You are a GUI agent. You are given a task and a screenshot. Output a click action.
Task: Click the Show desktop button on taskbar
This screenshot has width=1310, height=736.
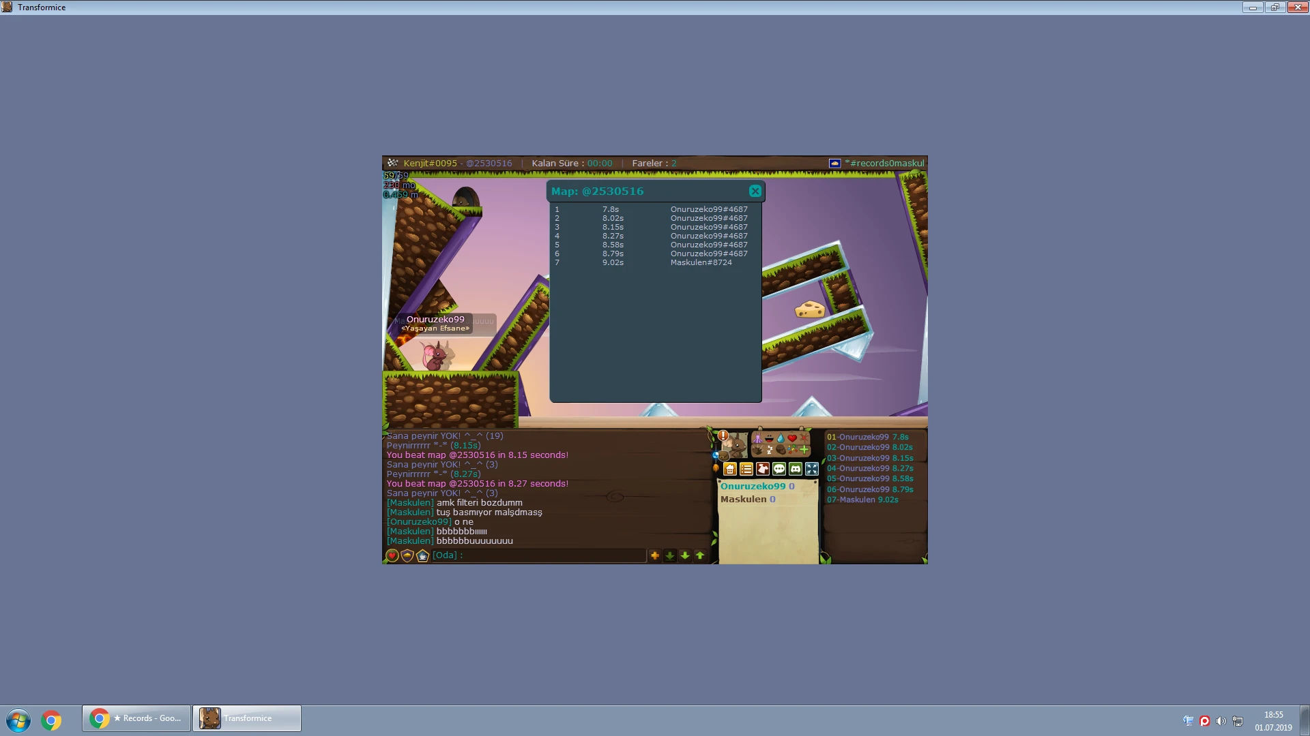1305,720
